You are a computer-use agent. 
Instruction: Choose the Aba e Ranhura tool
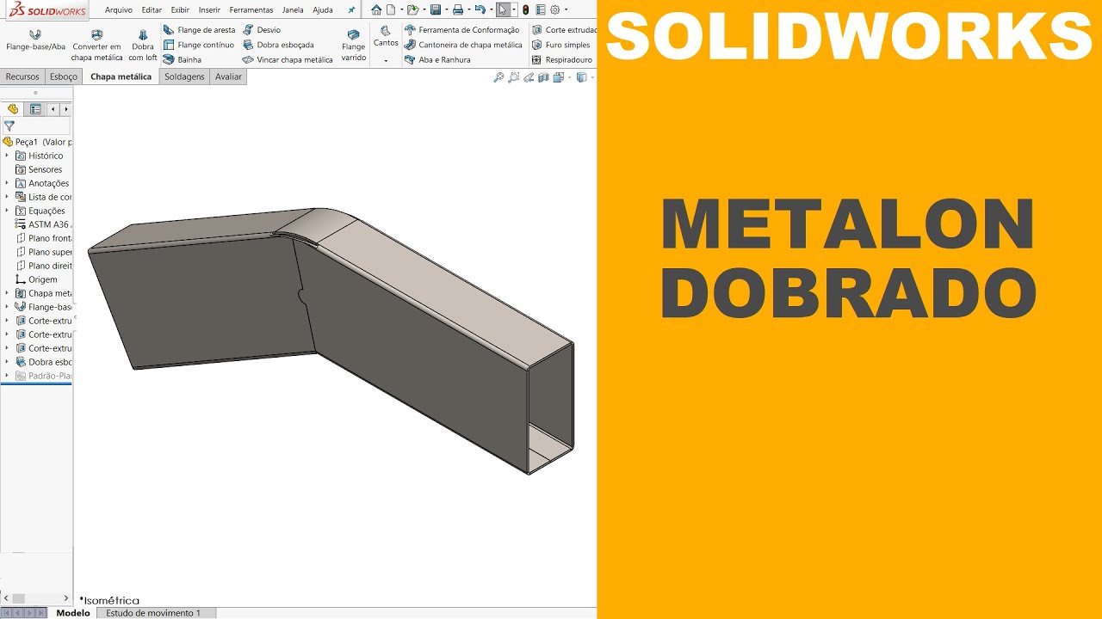click(437, 60)
